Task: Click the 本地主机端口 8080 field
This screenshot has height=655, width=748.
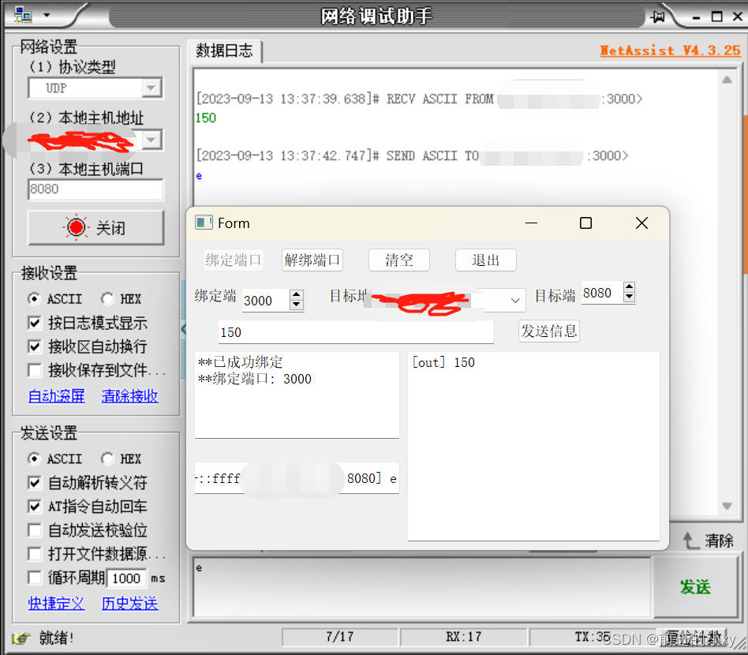Action: [x=95, y=189]
